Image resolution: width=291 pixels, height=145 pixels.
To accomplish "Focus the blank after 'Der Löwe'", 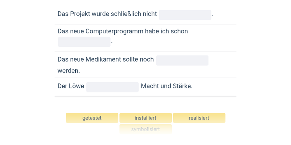I will click(112, 87).
